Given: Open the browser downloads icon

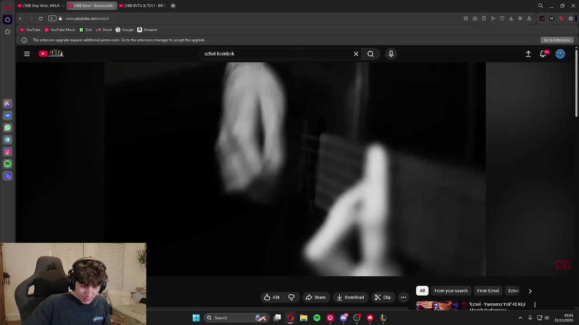Looking at the screenshot, I should (x=511, y=19).
